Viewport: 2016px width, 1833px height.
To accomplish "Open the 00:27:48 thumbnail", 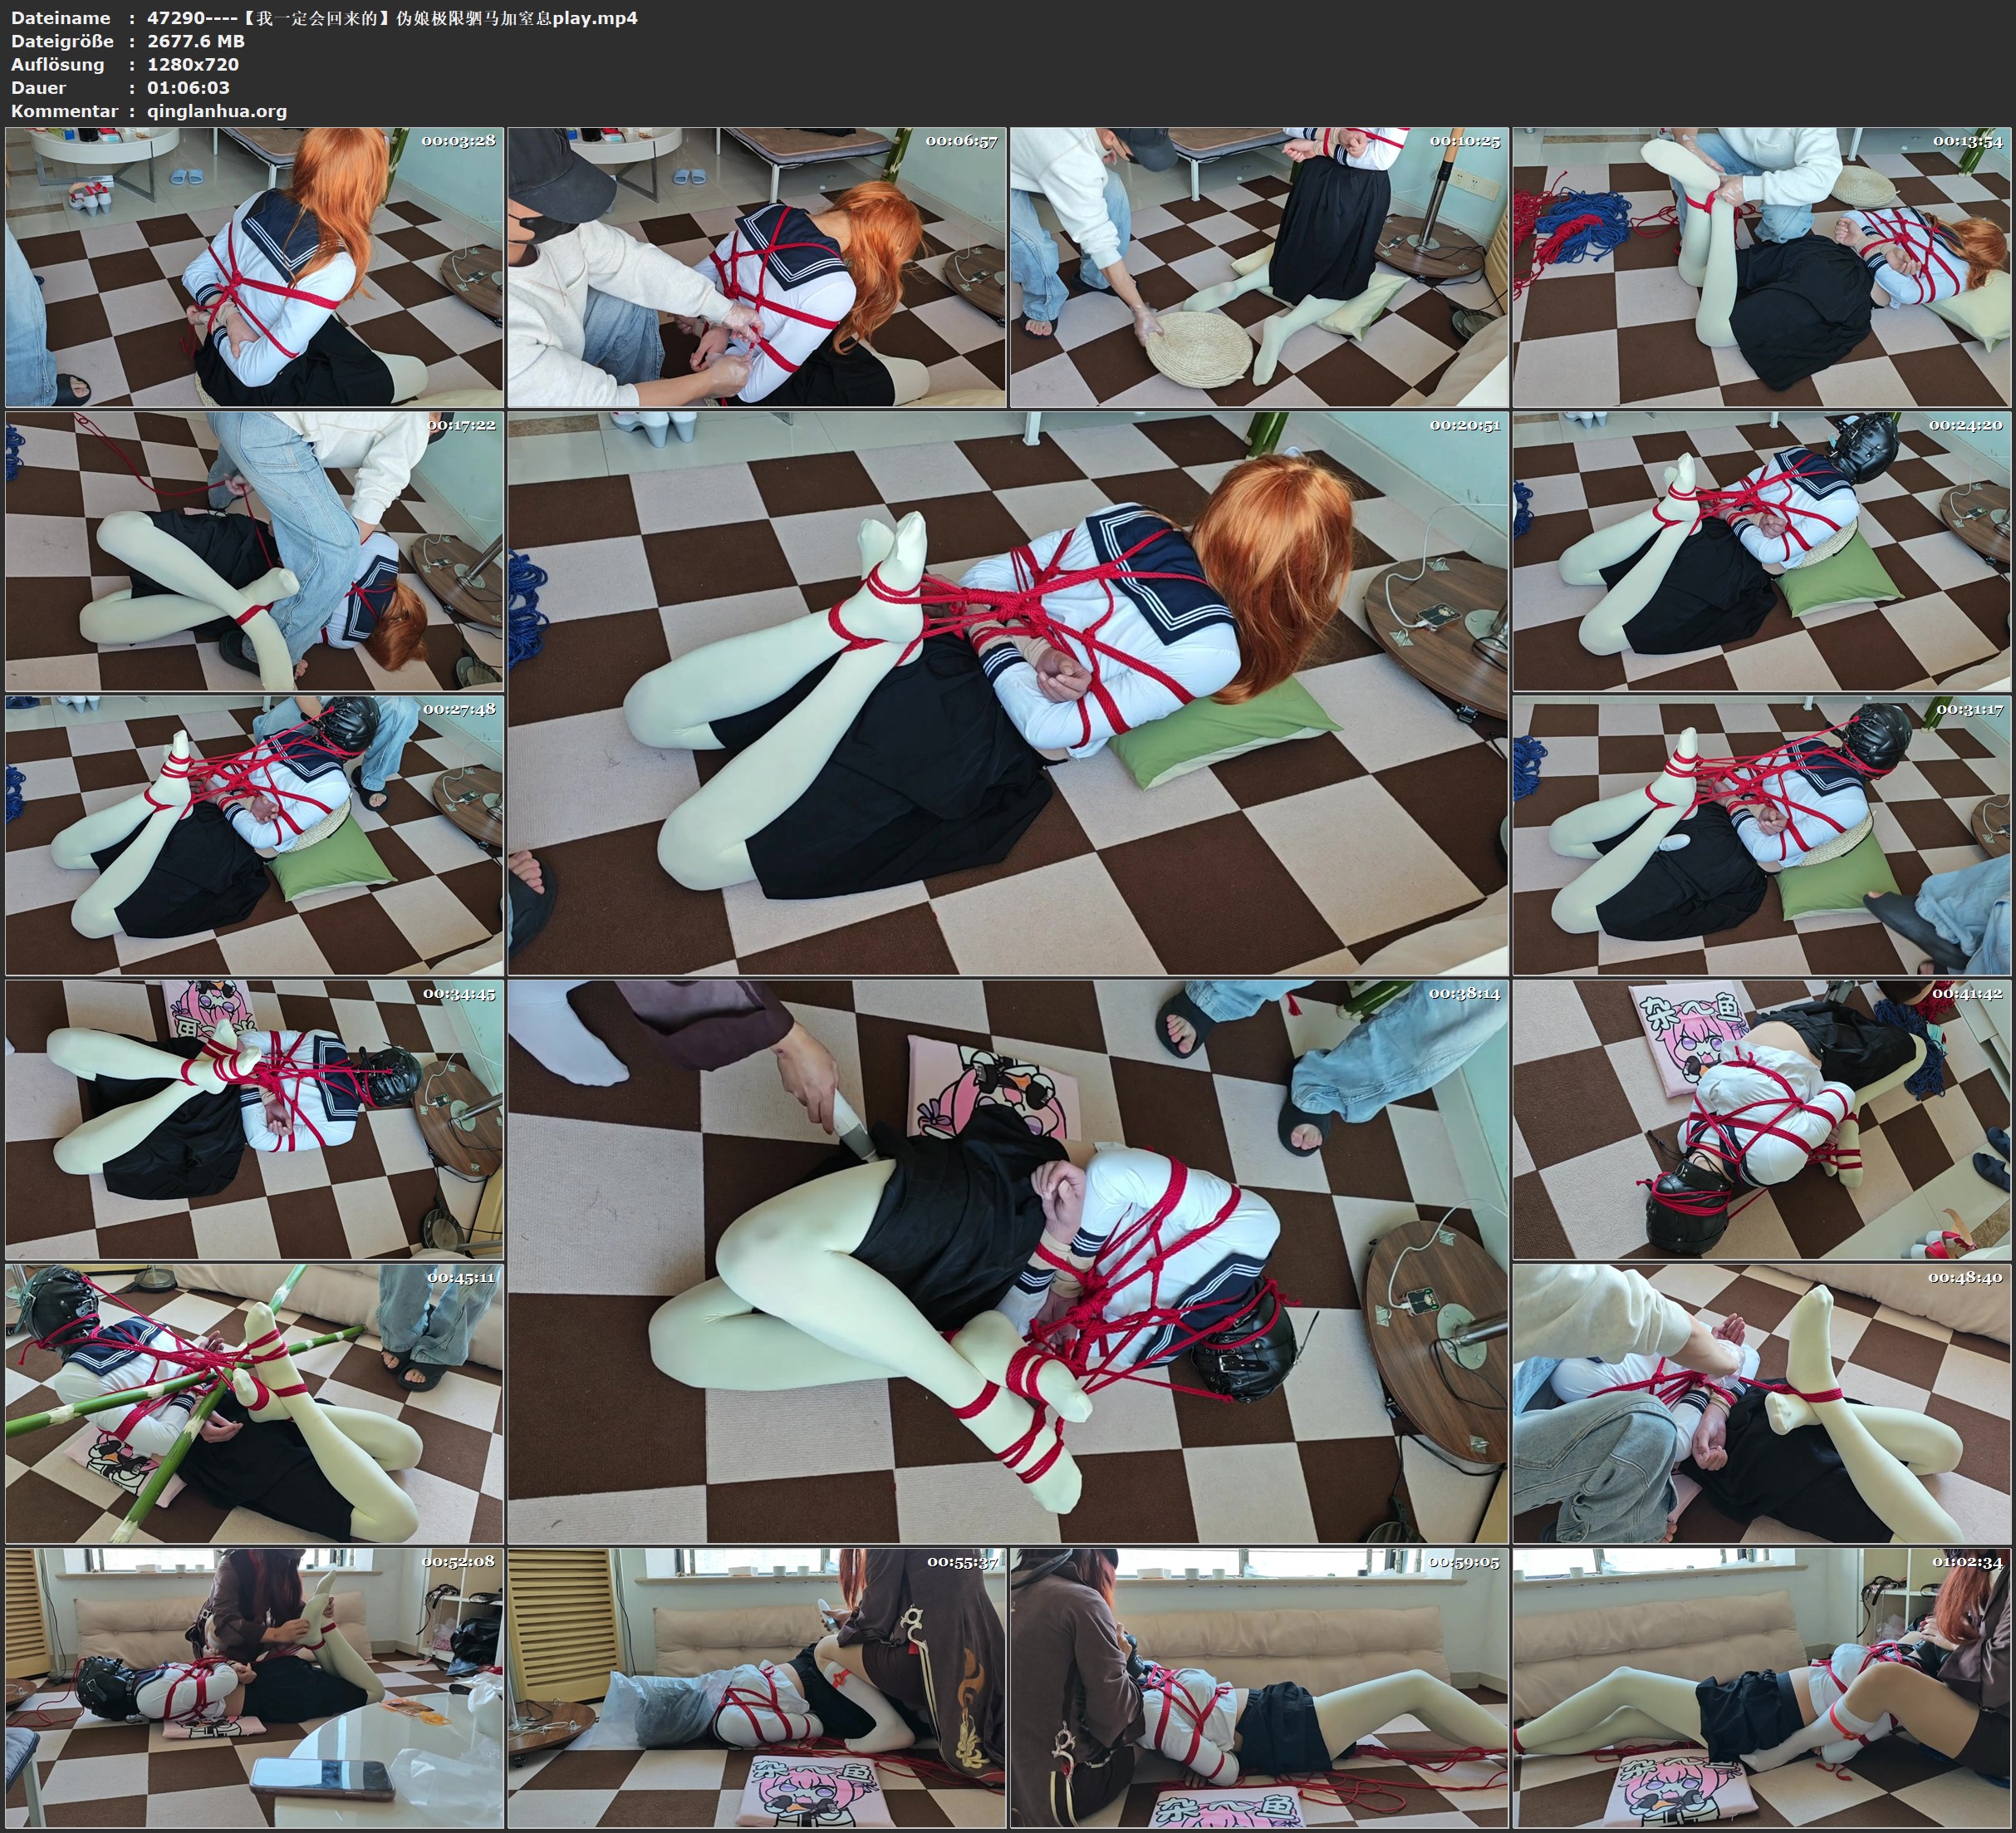I will point(254,835).
